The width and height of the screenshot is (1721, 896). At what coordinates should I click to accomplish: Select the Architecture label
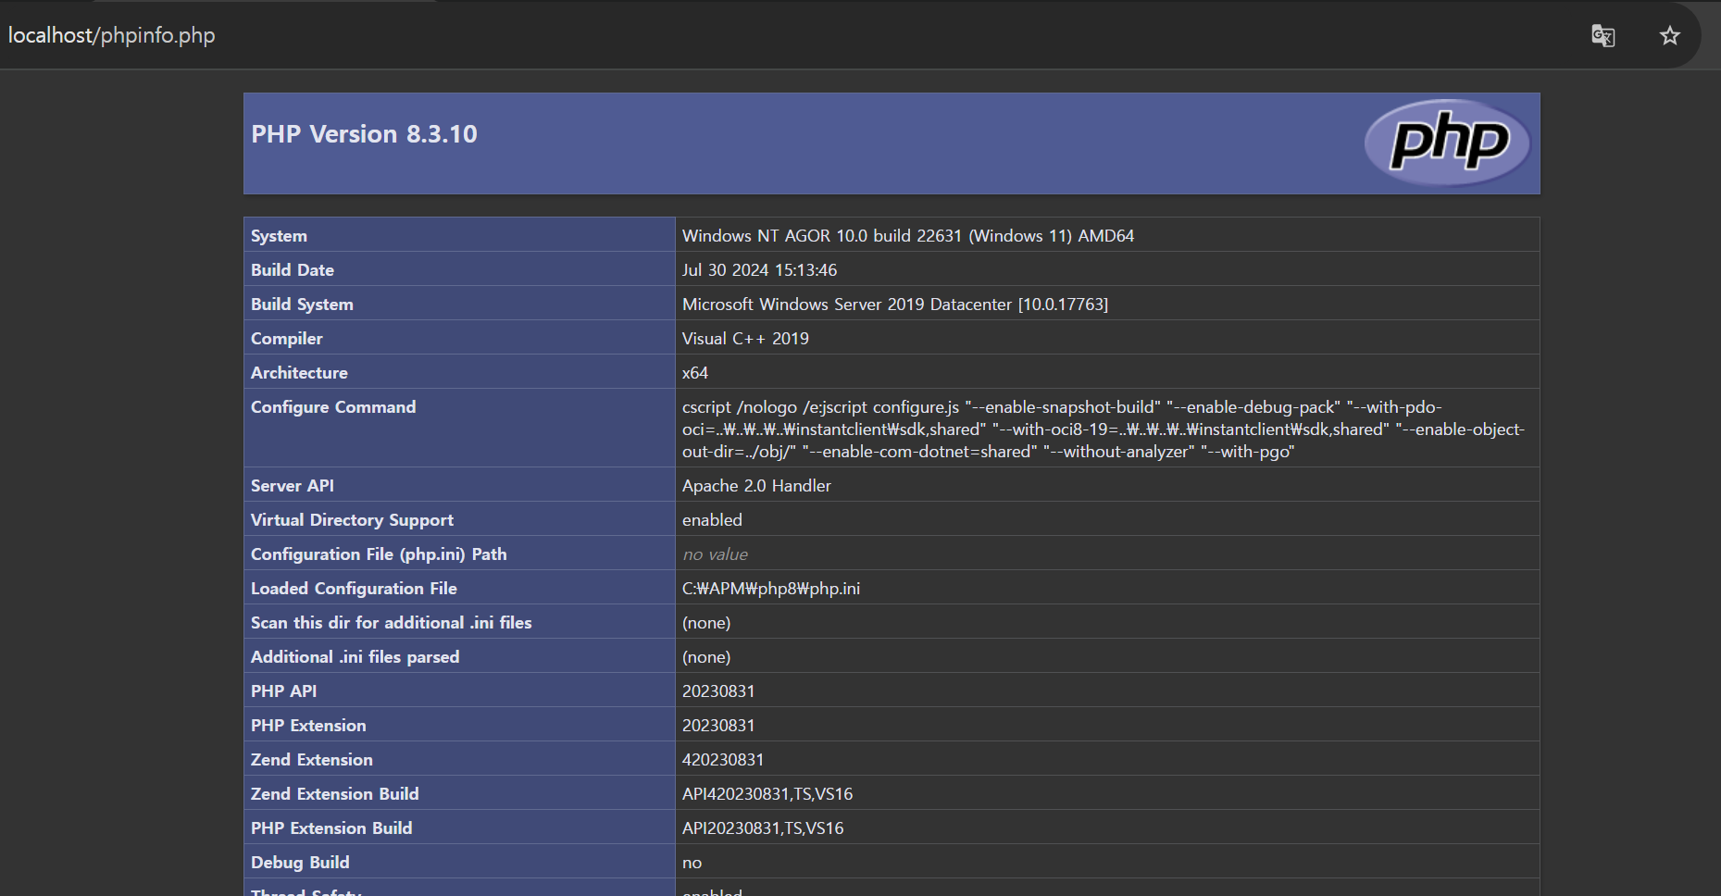pyautogui.click(x=299, y=373)
